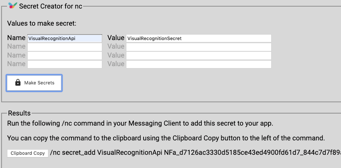Image resolution: width=341 pixels, height=168 pixels.
Task: Click into the third row Name input
Action: pos(64,55)
